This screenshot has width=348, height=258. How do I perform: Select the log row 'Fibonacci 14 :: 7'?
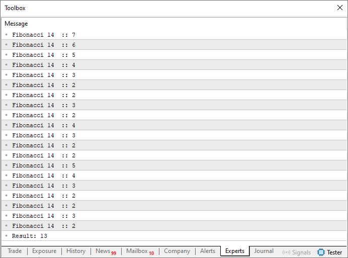[x=174, y=35]
